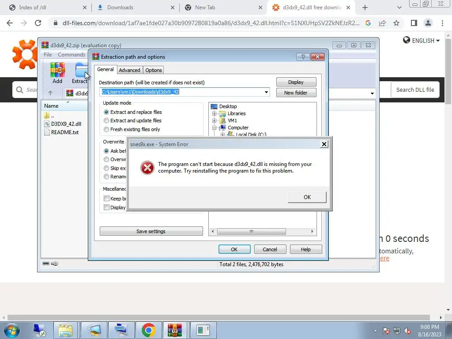
Task: Click the parent folder '..' icon
Action: pyautogui.click(x=47, y=116)
